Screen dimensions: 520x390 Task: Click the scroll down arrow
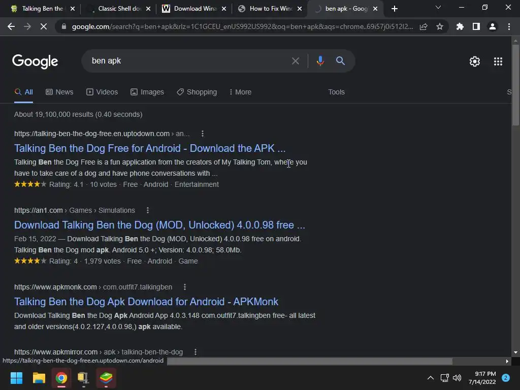[515, 352]
